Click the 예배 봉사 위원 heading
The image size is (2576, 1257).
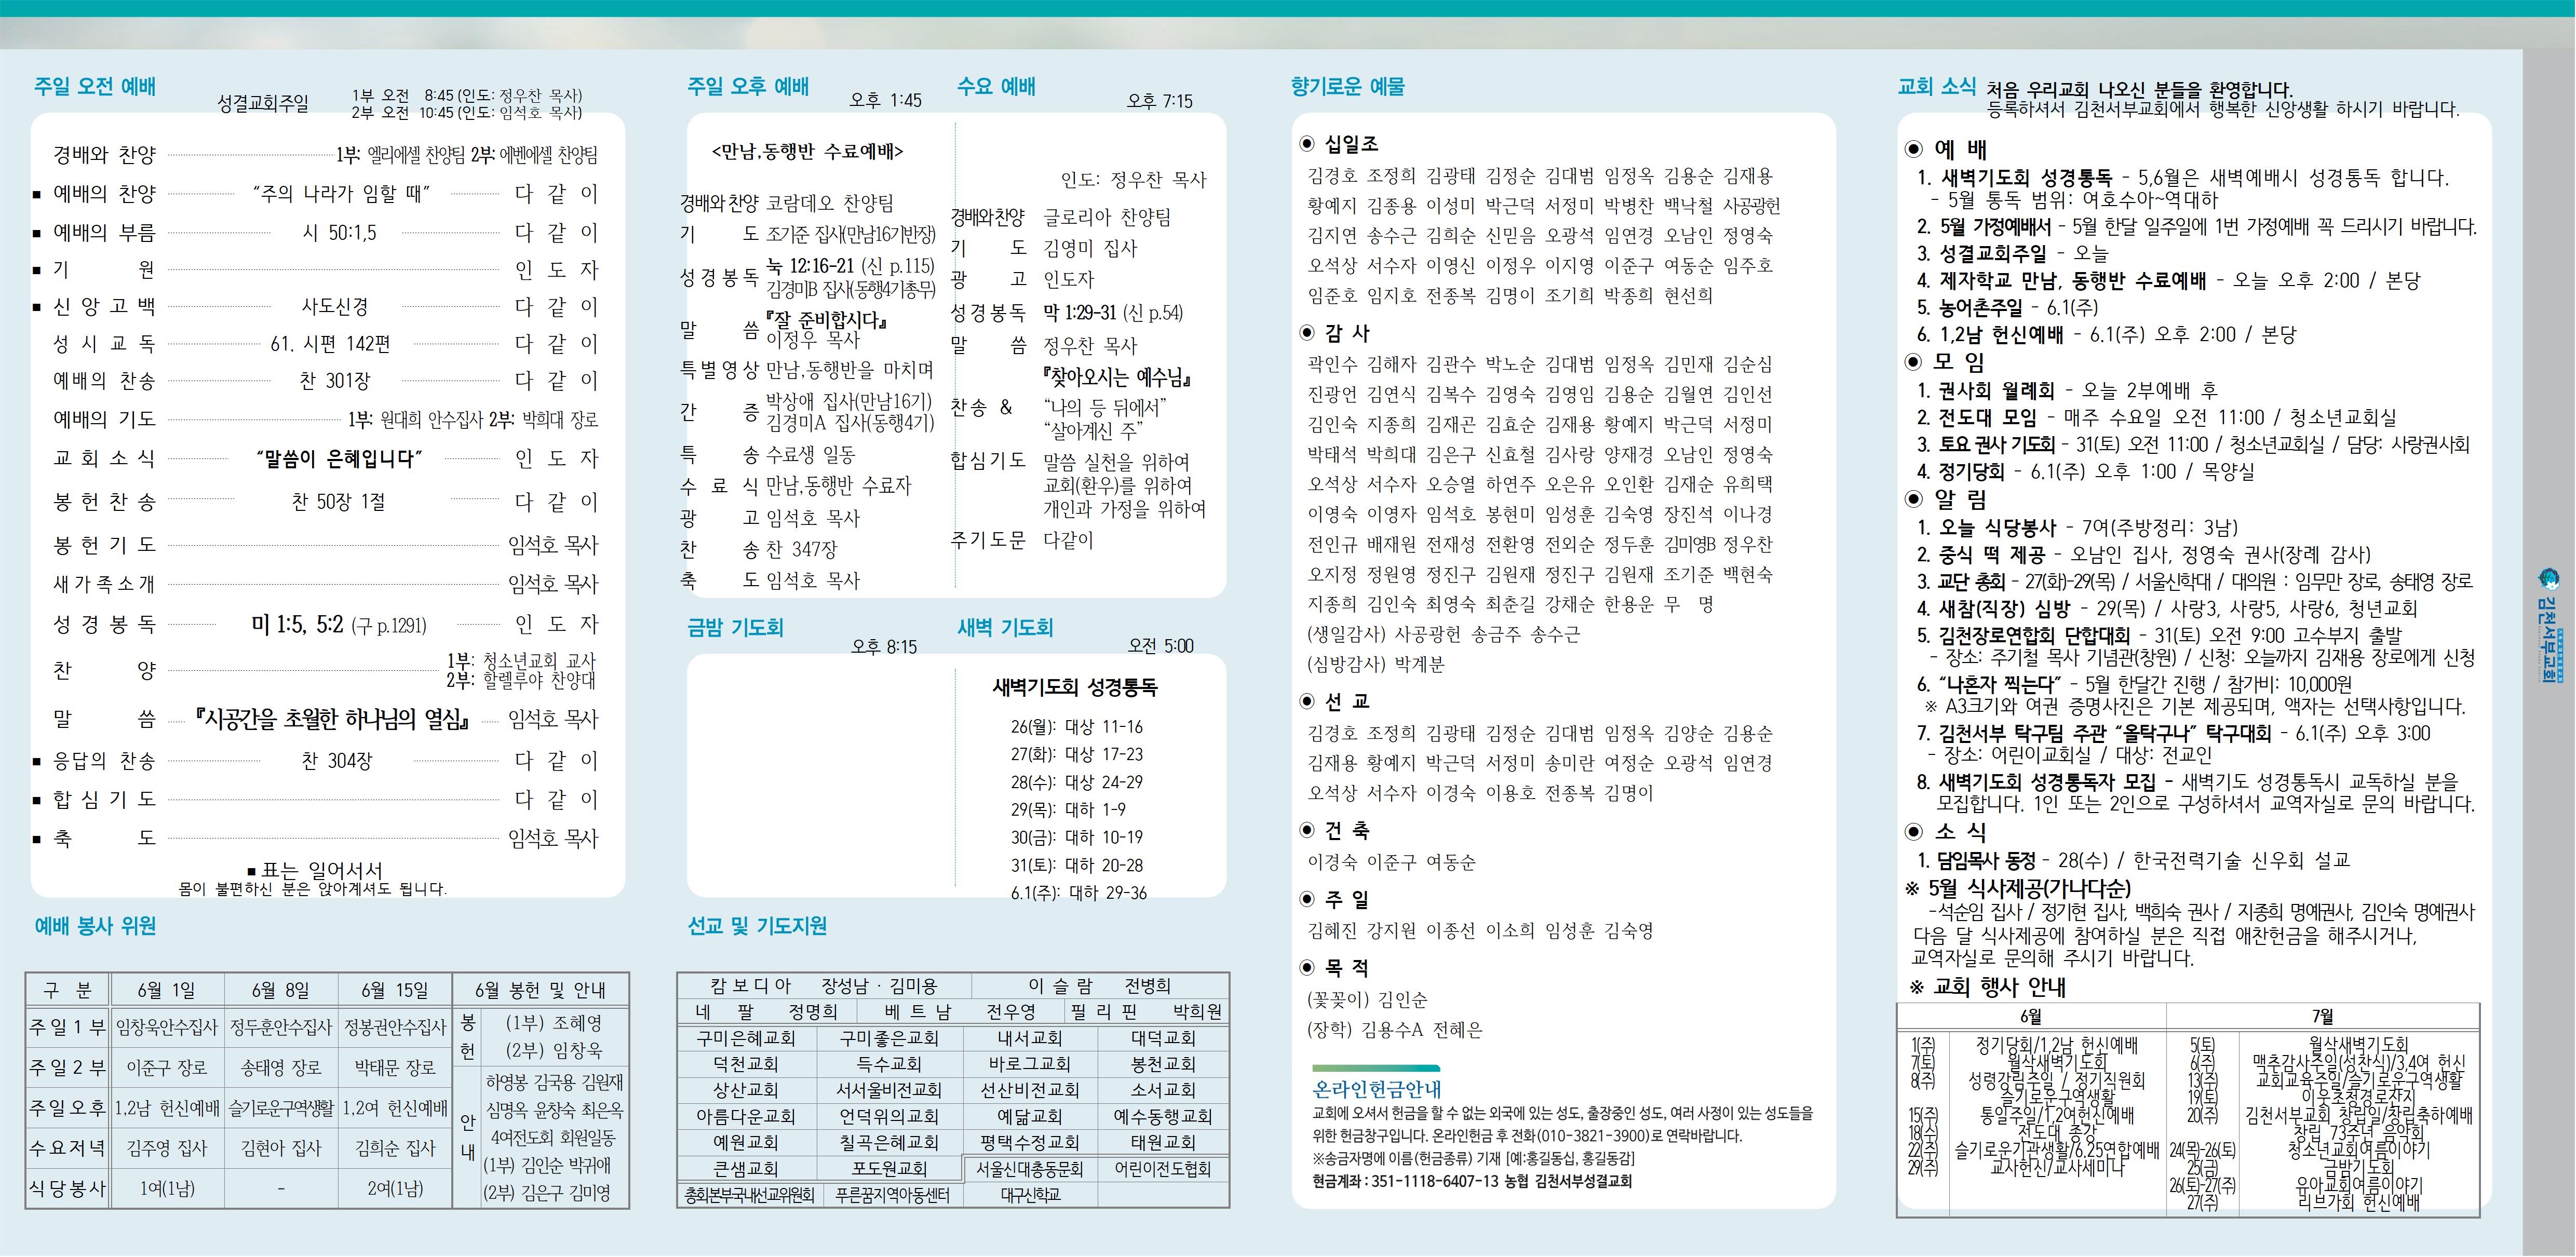[x=95, y=926]
